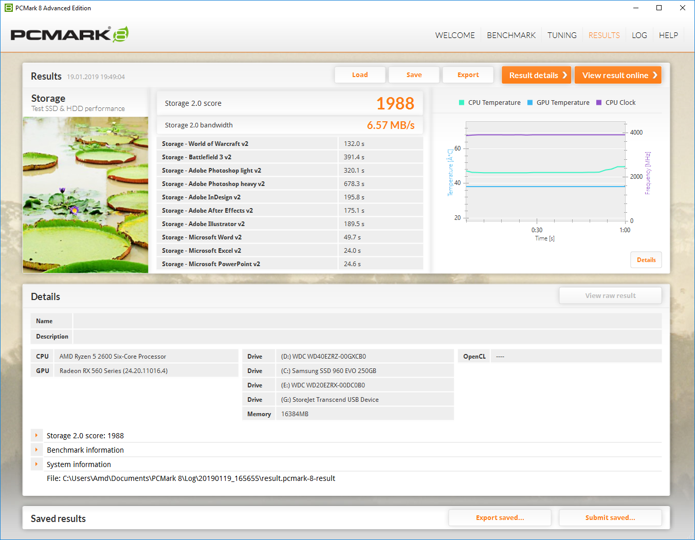Expand the System information section
The height and width of the screenshot is (540, 695).
coord(36,464)
